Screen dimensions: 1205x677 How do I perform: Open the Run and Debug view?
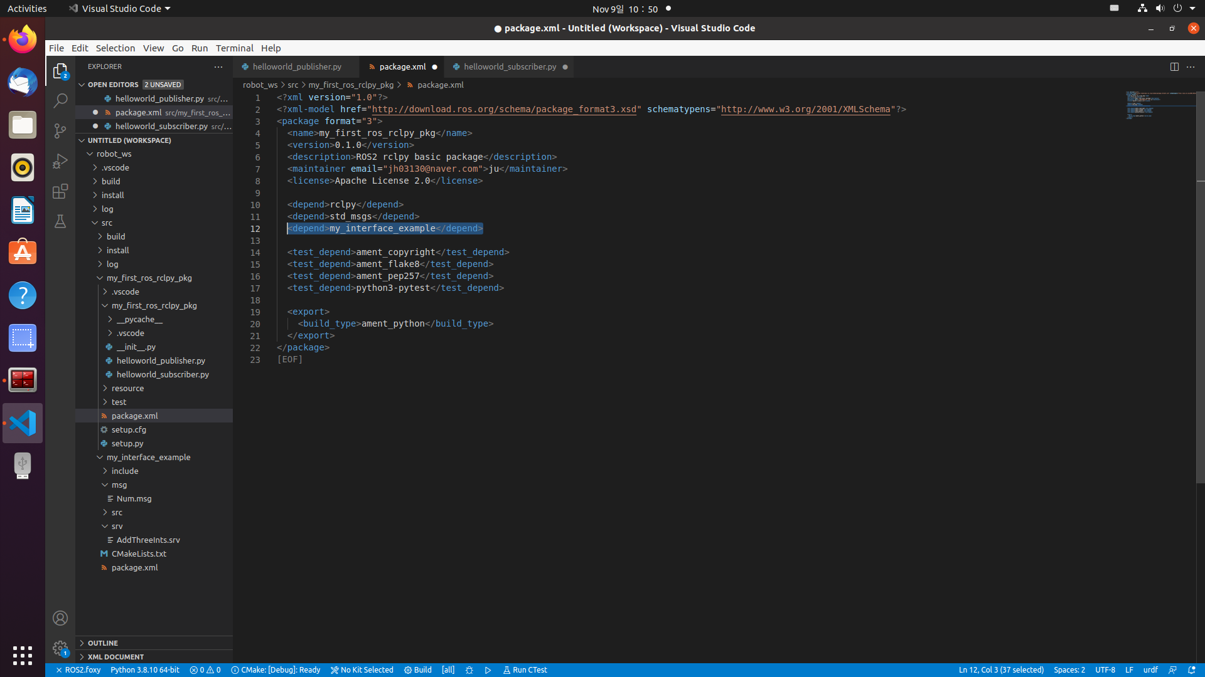pos(60,161)
